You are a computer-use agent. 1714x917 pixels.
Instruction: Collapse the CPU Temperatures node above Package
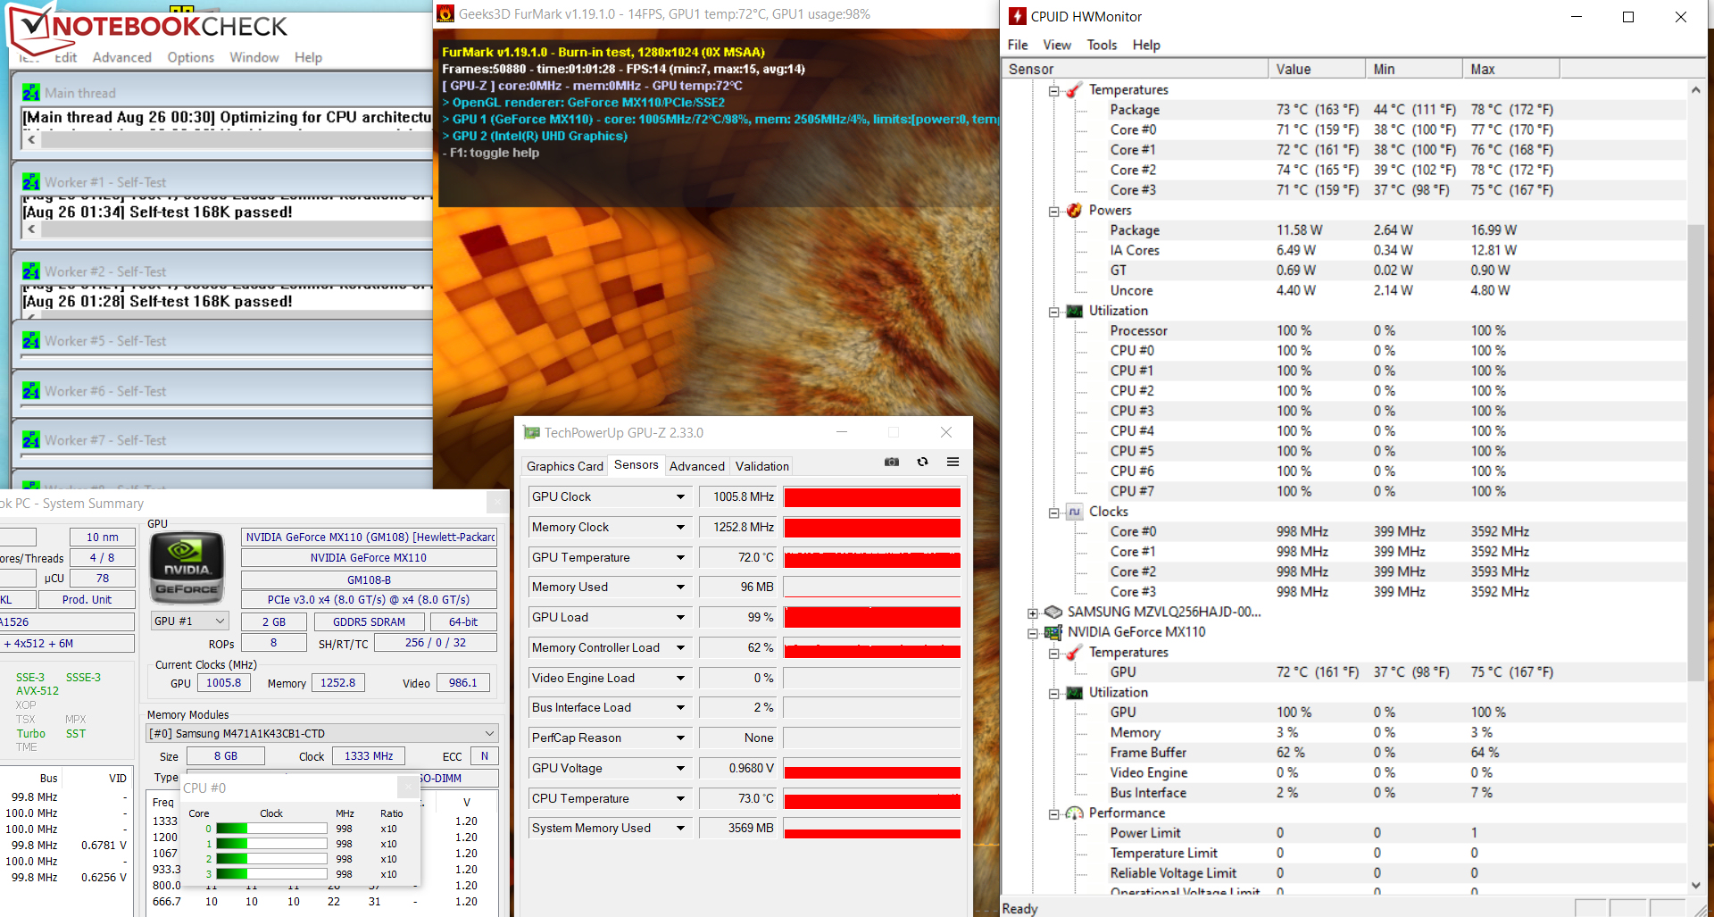point(1053,90)
